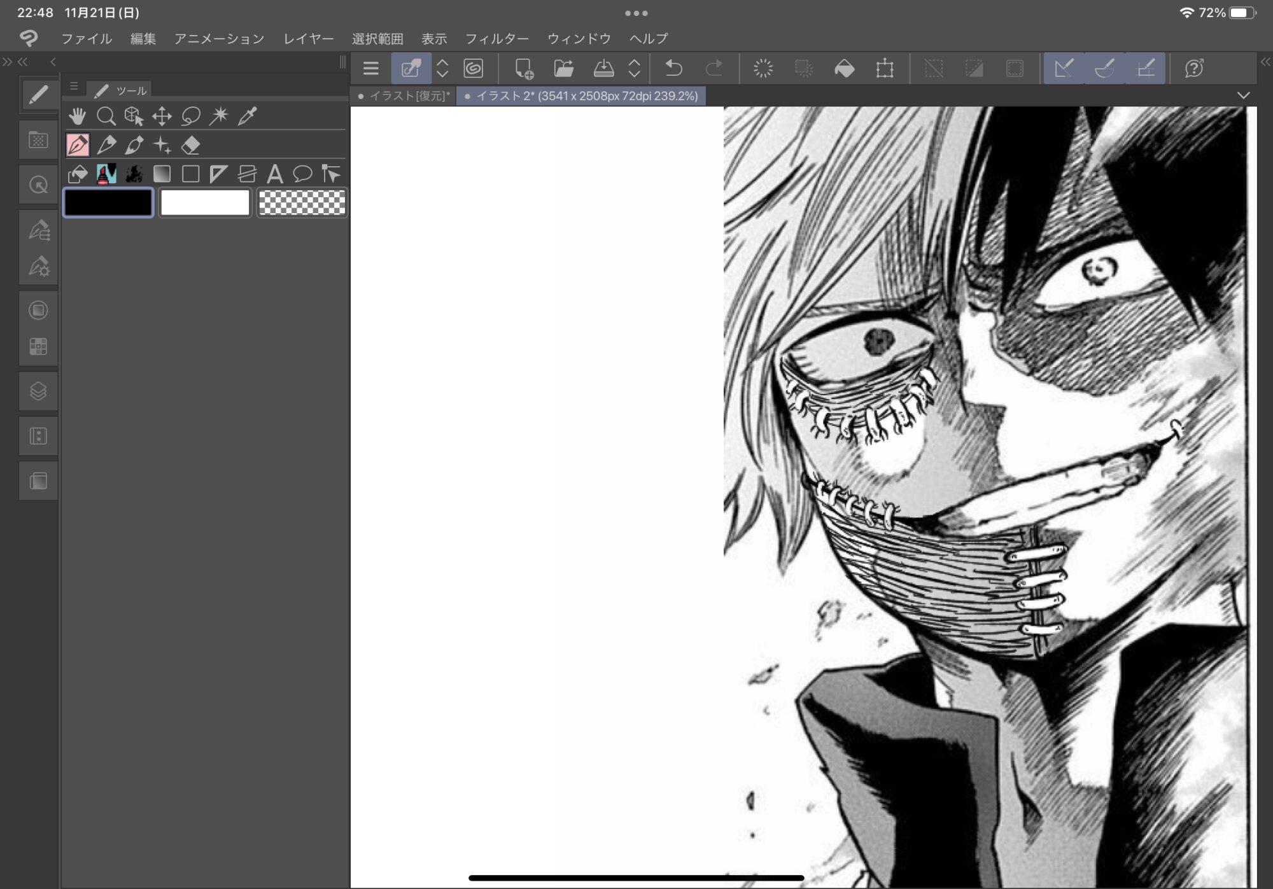Select the Pencil tool
Screen dimensions: 1273x889
(x=106, y=145)
